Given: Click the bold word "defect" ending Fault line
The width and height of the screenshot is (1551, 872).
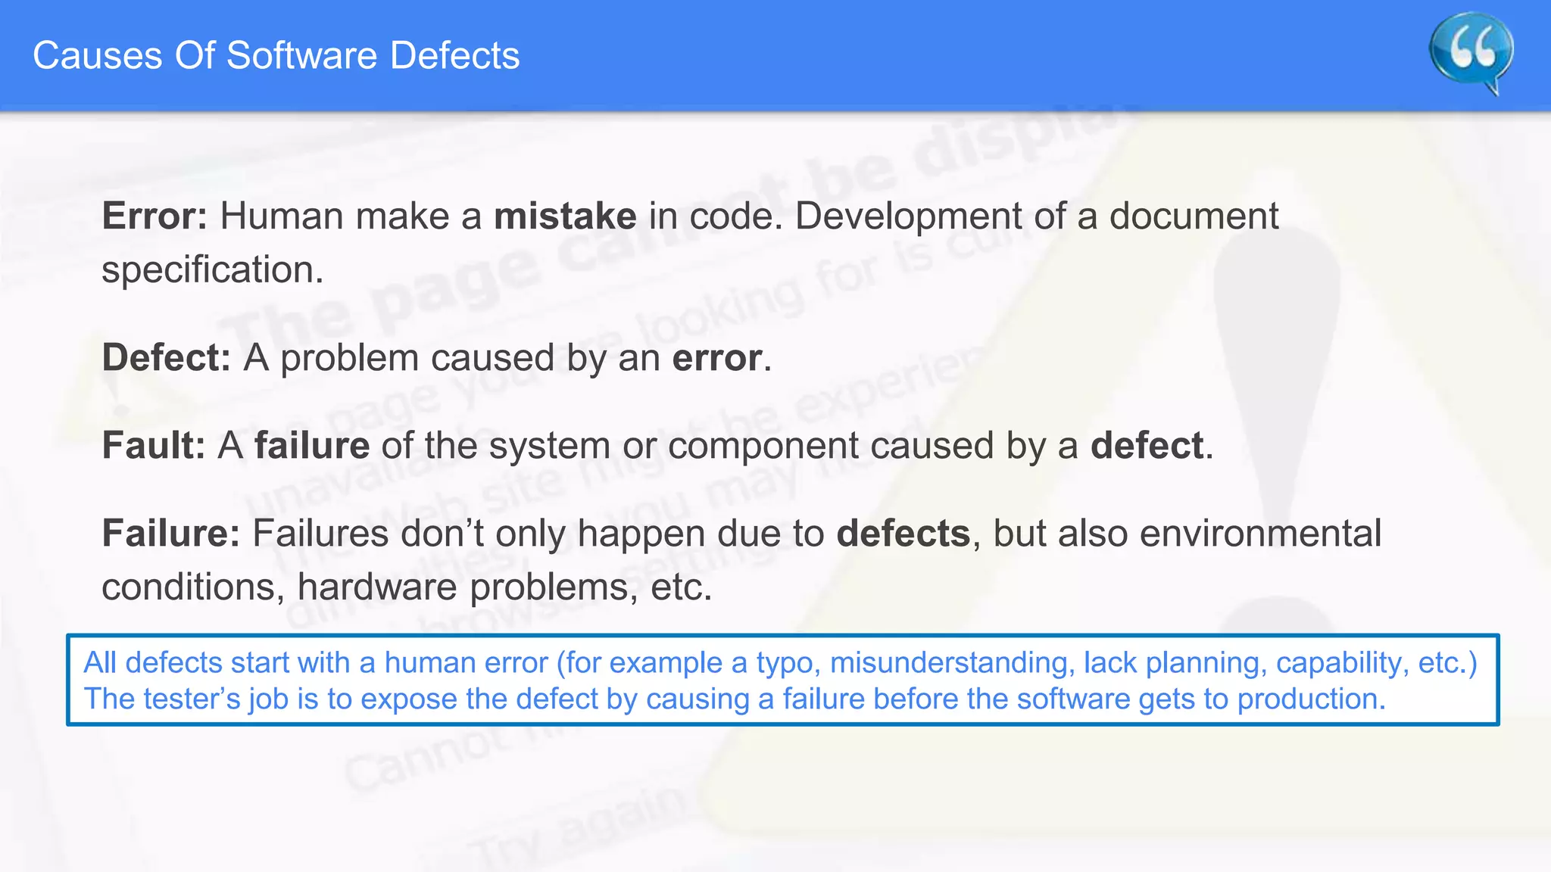Looking at the screenshot, I should (x=1147, y=446).
